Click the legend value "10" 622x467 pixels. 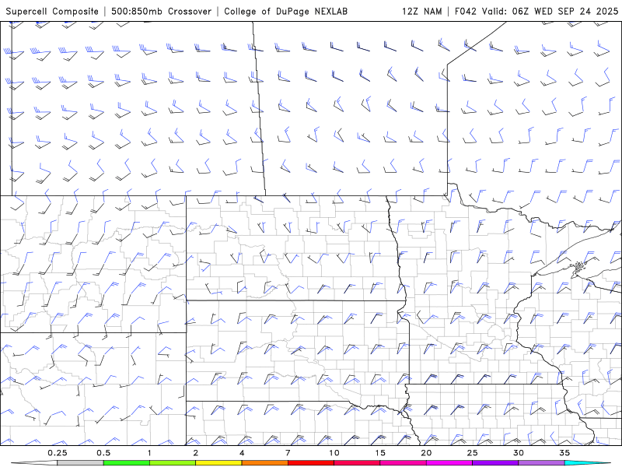click(334, 453)
